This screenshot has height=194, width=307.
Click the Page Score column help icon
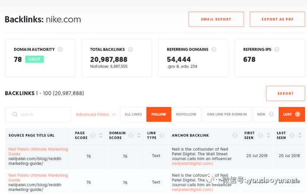(93, 135)
